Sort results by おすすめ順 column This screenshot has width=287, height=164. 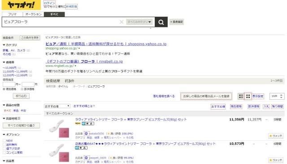218,106
